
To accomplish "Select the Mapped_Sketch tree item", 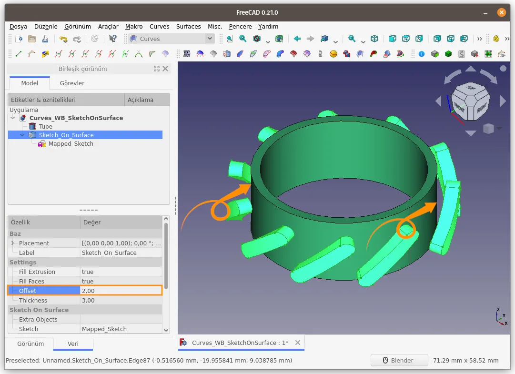I will [71, 143].
